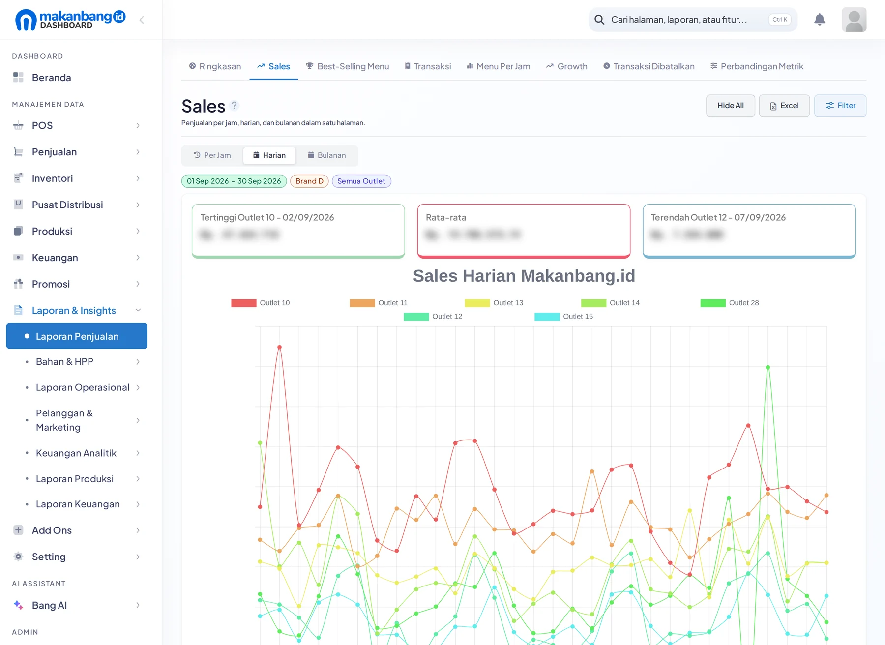Expand the Inventori menu chevron
This screenshot has height=645, width=885.
click(138, 178)
